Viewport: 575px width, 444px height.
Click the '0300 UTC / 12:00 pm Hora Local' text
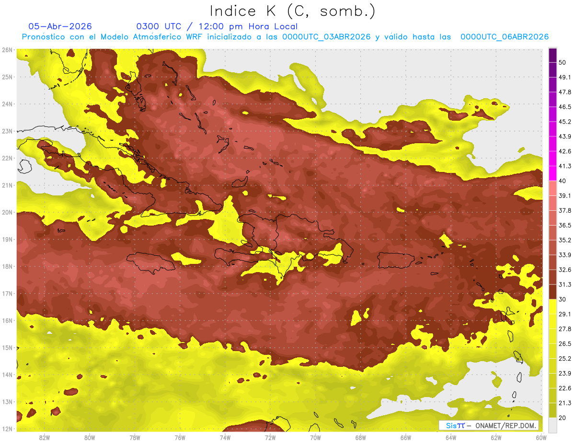tap(217, 27)
